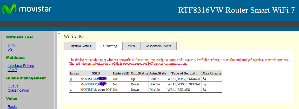Click the Type of Security column header

tap(184, 73)
